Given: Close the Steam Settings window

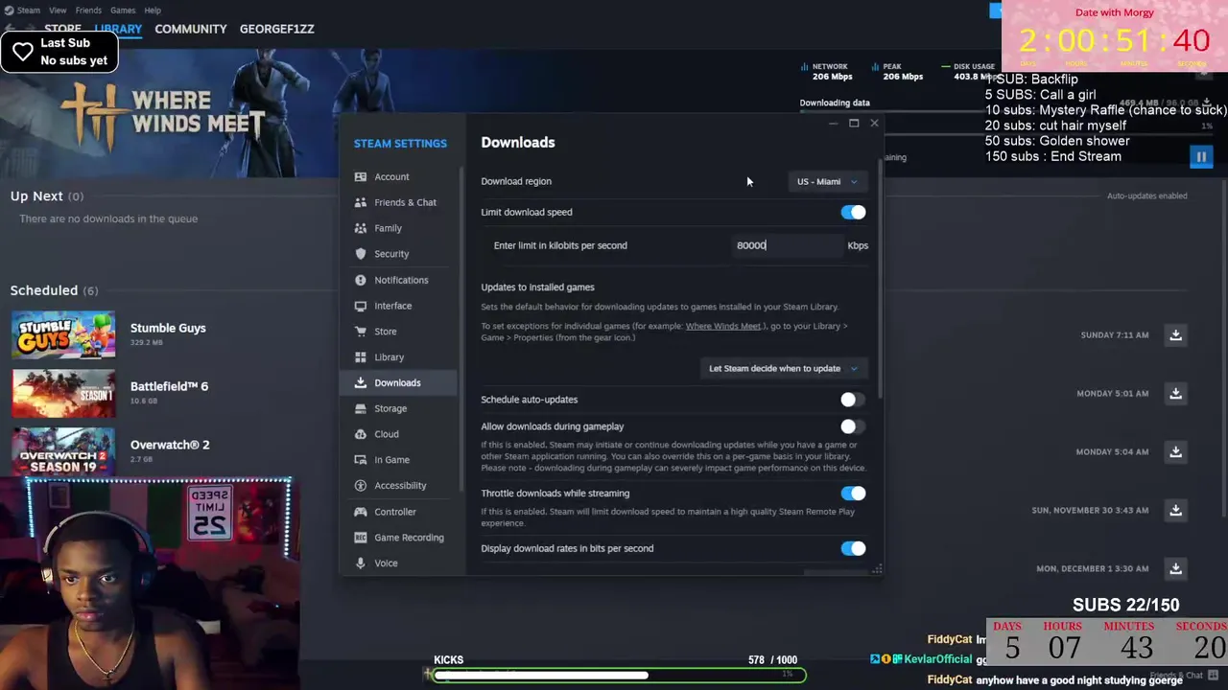Looking at the screenshot, I should coord(874,124).
